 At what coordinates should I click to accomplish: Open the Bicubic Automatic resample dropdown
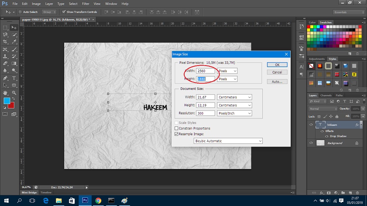pyautogui.click(x=228, y=141)
